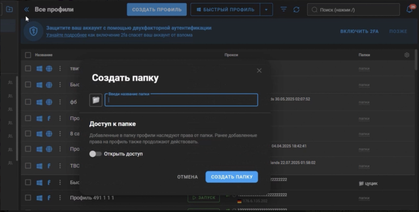
Task: Cancel the dialog with "ОТМЕНА"
Action: pyautogui.click(x=187, y=177)
